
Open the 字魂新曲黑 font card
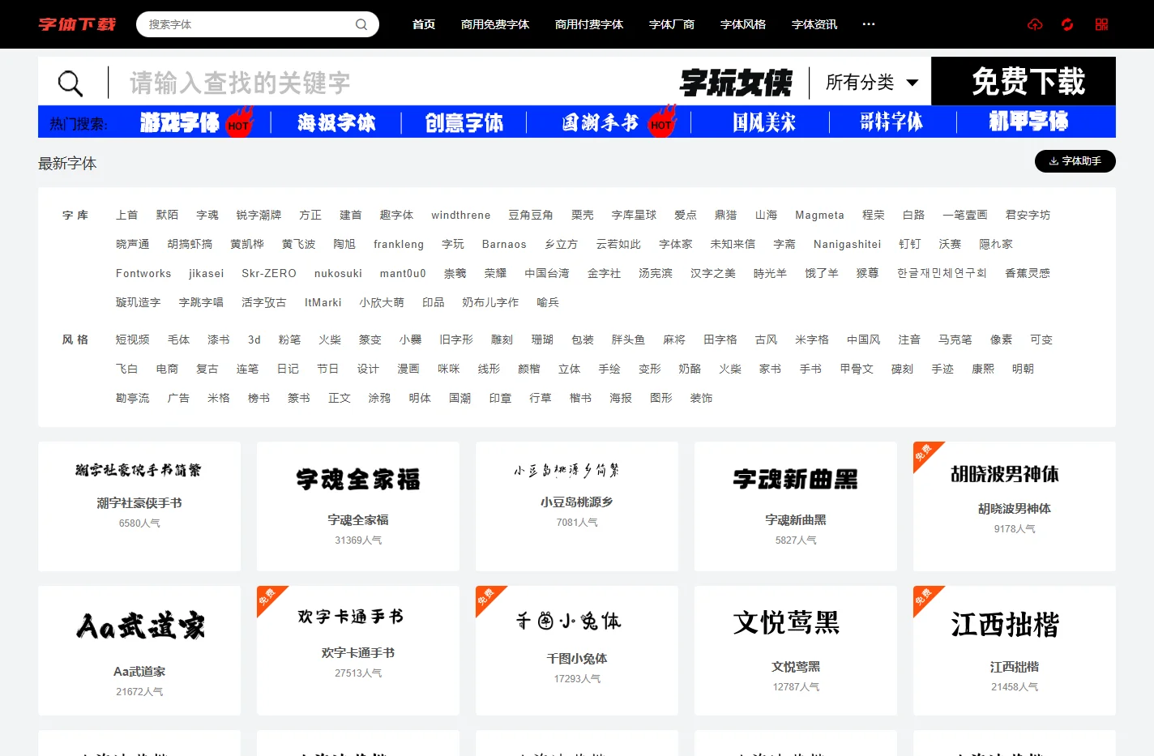[x=796, y=506]
